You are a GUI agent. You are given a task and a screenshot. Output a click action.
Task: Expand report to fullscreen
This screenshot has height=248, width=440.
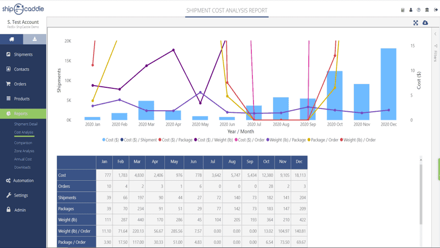[x=416, y=23]
